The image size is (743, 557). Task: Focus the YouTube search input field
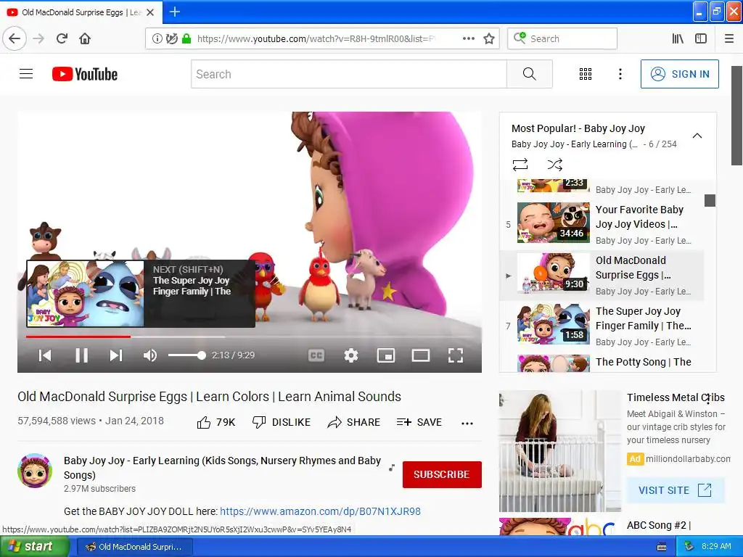click(x=349, y=74)
